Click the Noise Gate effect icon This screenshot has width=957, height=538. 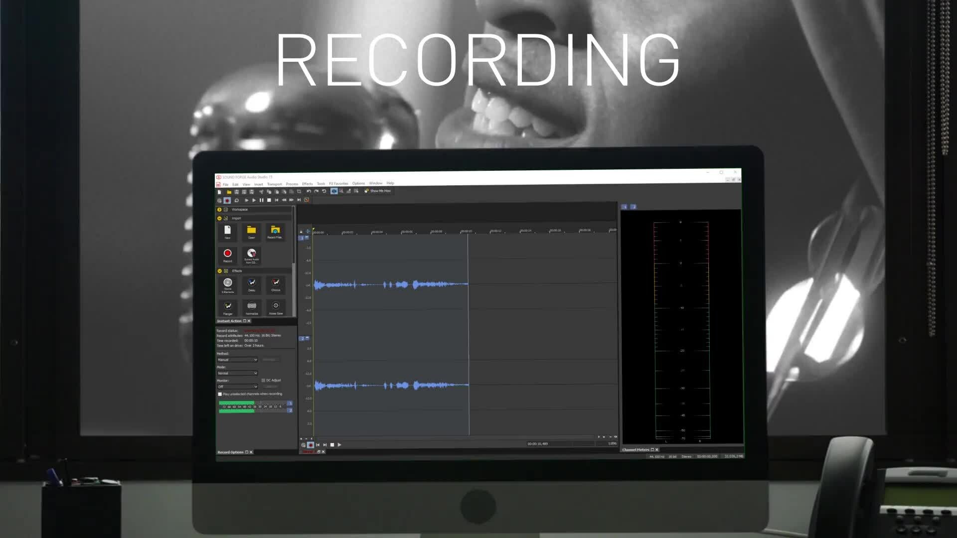276,306
